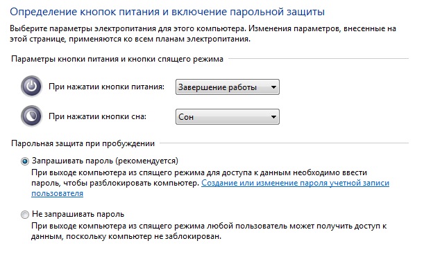Click the heading "Определение кнопок питания и включение парольной защиты"
433x259 pixels.
coord(167,12)
